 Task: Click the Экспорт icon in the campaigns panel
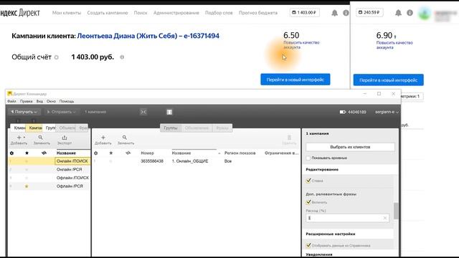65,138
